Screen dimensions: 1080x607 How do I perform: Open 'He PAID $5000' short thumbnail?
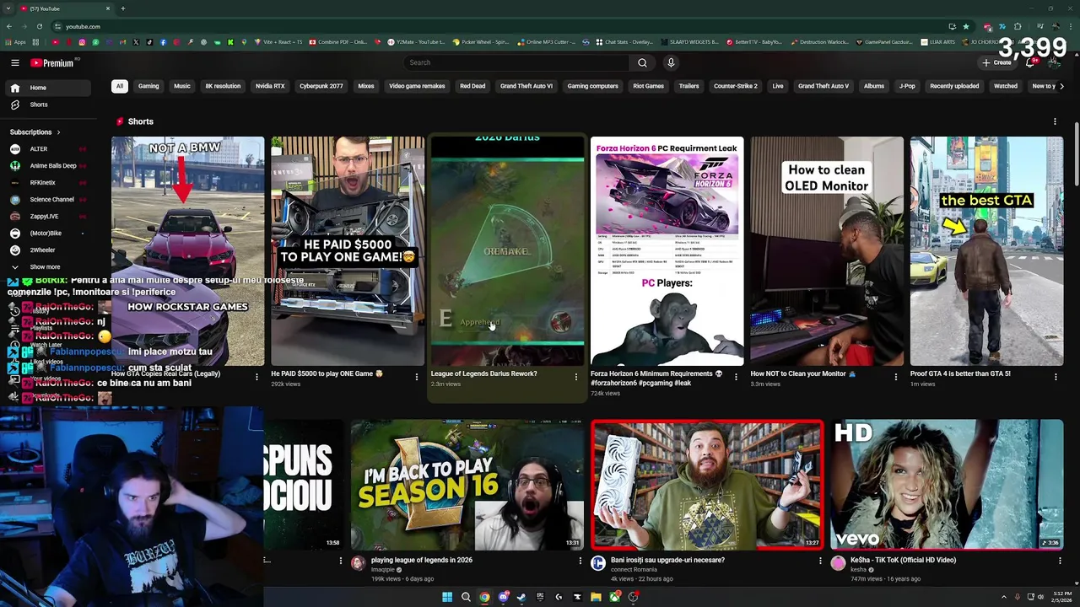pos(348,250)
